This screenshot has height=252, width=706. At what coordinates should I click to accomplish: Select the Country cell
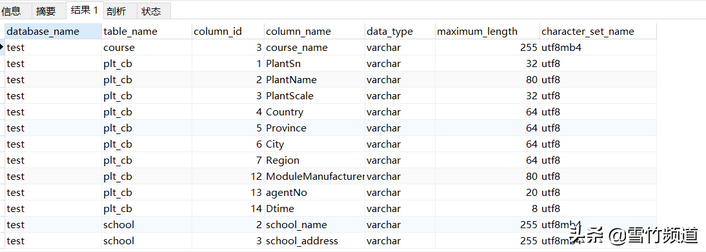coord(314,112)
